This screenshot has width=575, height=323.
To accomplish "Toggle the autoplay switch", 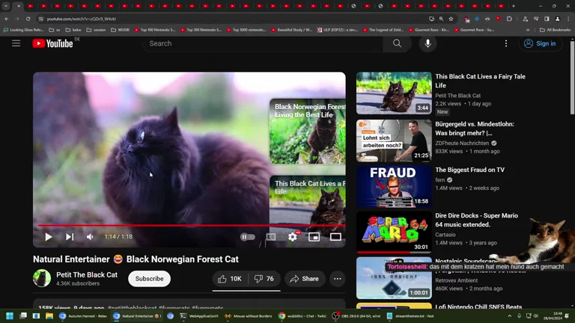I will tap(247, 237).
